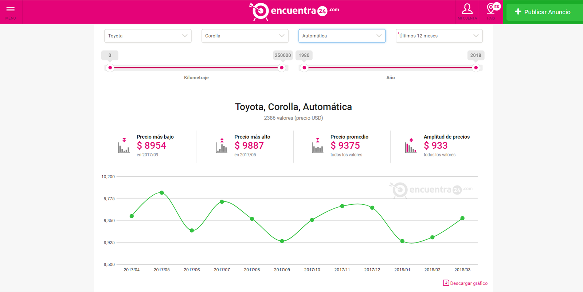Click the $ 9887 highest price value
The image size is (583, 292).
pos(249,145)
